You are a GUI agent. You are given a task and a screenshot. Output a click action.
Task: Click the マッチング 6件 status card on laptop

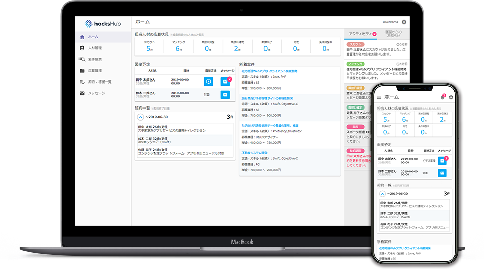(178, 46)
